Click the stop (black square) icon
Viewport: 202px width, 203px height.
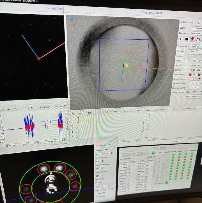point(186,39)
